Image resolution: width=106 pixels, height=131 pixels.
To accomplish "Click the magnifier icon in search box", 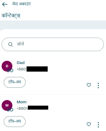I will (10, 44).
